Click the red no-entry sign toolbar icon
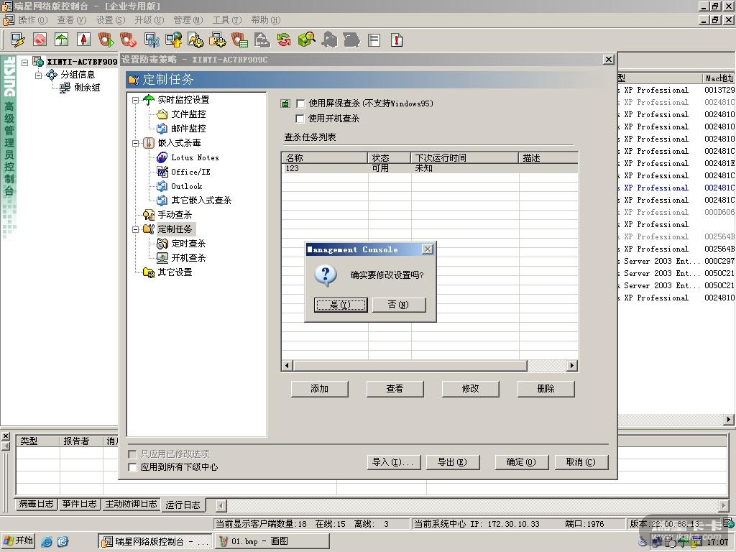The height and width of the screenshot is (552, 736). 40,40
